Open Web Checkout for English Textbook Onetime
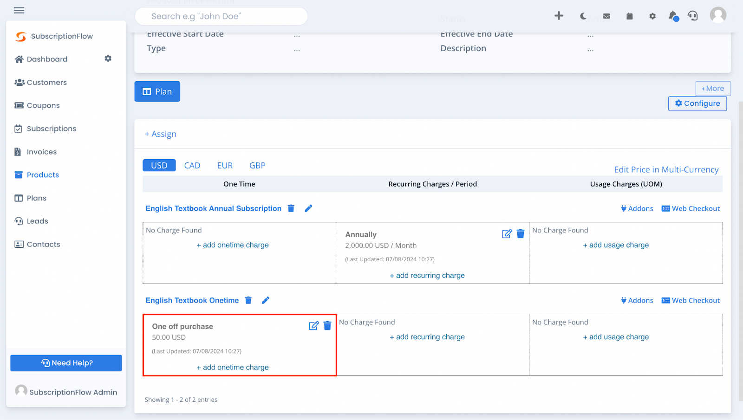This screenshot has width=743, height=420. pos(691,300)
